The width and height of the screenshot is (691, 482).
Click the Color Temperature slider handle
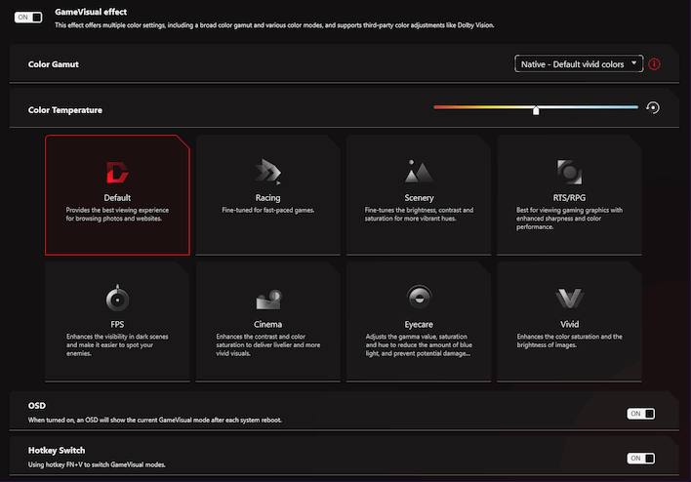tap(536, 110)
